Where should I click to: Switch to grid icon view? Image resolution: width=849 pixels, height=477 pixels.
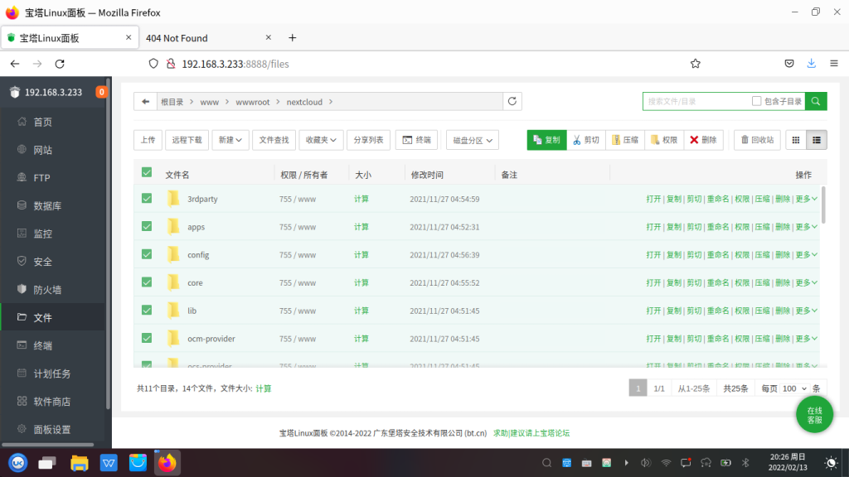(796, 140)
